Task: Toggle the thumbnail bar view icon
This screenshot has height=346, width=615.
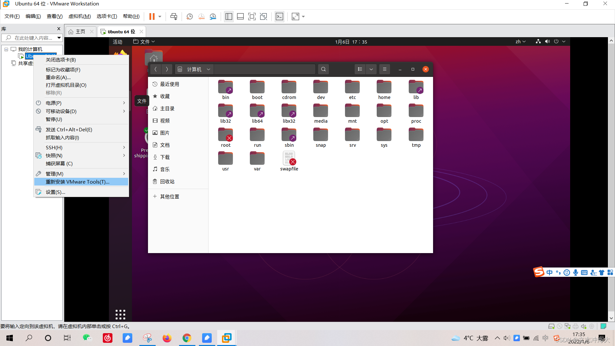Action: (x=240, y=16)
